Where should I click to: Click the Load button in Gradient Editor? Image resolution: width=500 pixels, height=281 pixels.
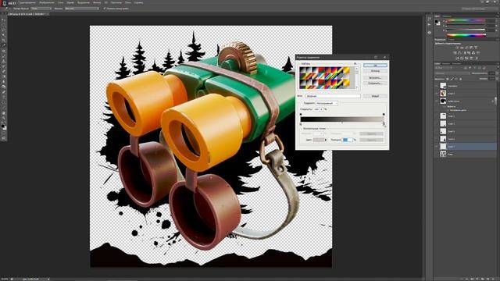click(x=375, y=78)
